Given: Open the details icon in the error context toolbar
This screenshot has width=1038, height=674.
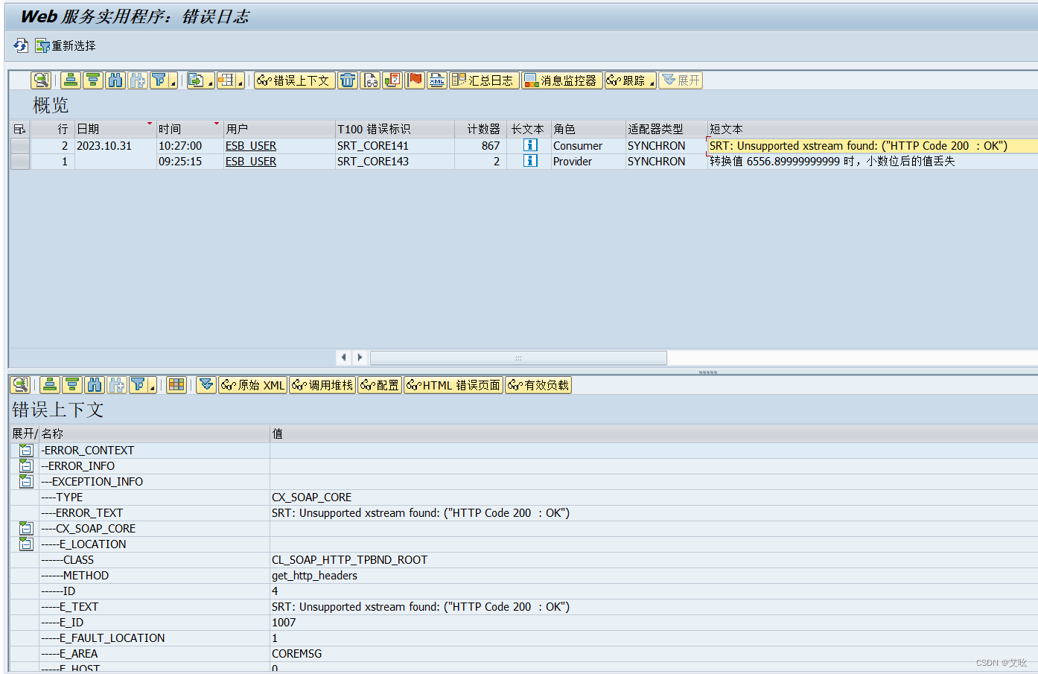Looking at the screenshot, I should pyautogui.click(x=20, y=385).
